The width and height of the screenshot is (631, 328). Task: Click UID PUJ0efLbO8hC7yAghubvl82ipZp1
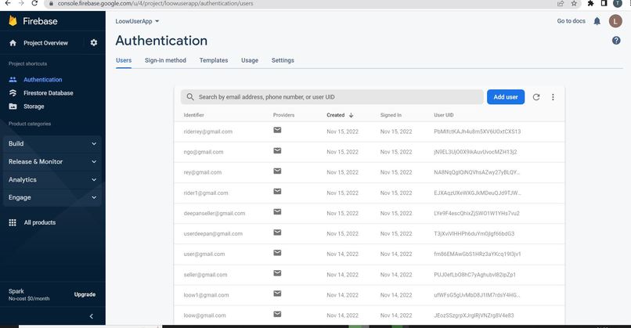pos(474,275)
